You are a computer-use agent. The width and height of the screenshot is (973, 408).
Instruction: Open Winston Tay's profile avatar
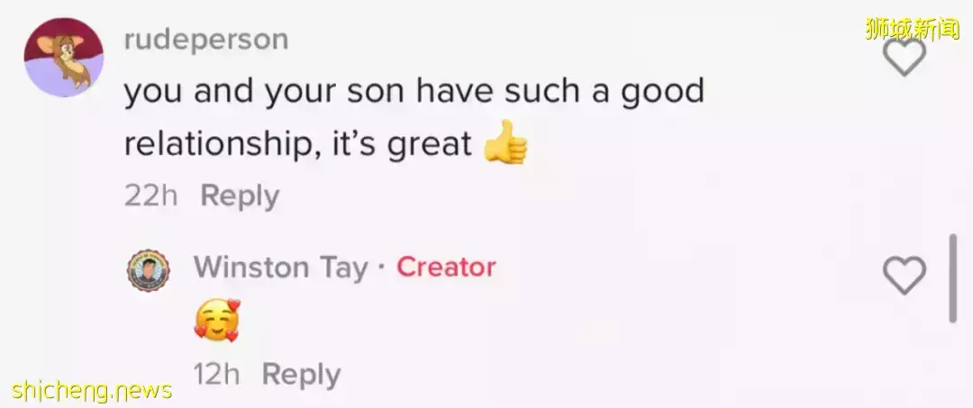tap(149, 270)
